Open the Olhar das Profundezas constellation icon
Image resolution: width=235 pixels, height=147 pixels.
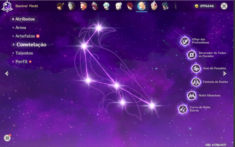[185, 41]
